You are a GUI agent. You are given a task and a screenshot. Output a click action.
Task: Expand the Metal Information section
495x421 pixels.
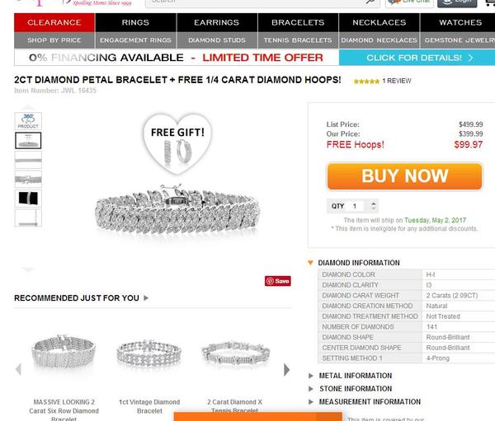point(355,376)
